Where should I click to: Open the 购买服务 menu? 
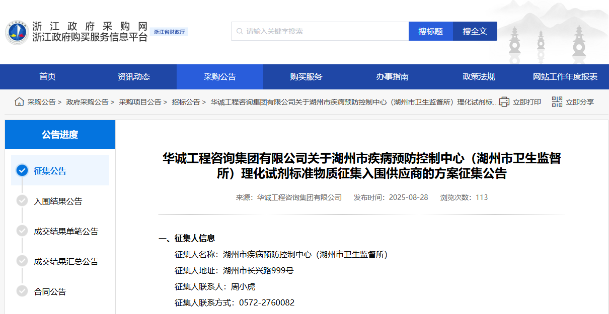(x=306, y=76)
